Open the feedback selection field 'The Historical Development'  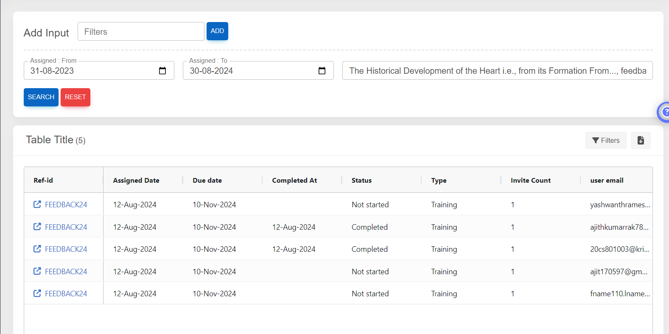[x=497, y=70]
